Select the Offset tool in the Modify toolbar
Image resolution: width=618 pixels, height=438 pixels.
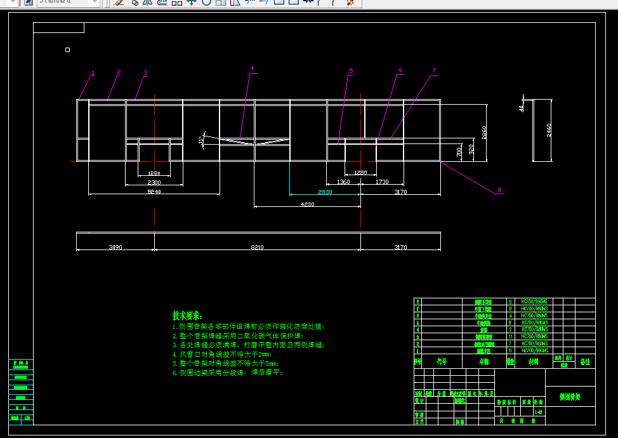162,2
